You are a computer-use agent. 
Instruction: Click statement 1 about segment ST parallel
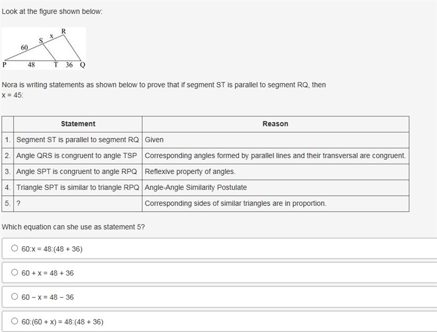78,140
